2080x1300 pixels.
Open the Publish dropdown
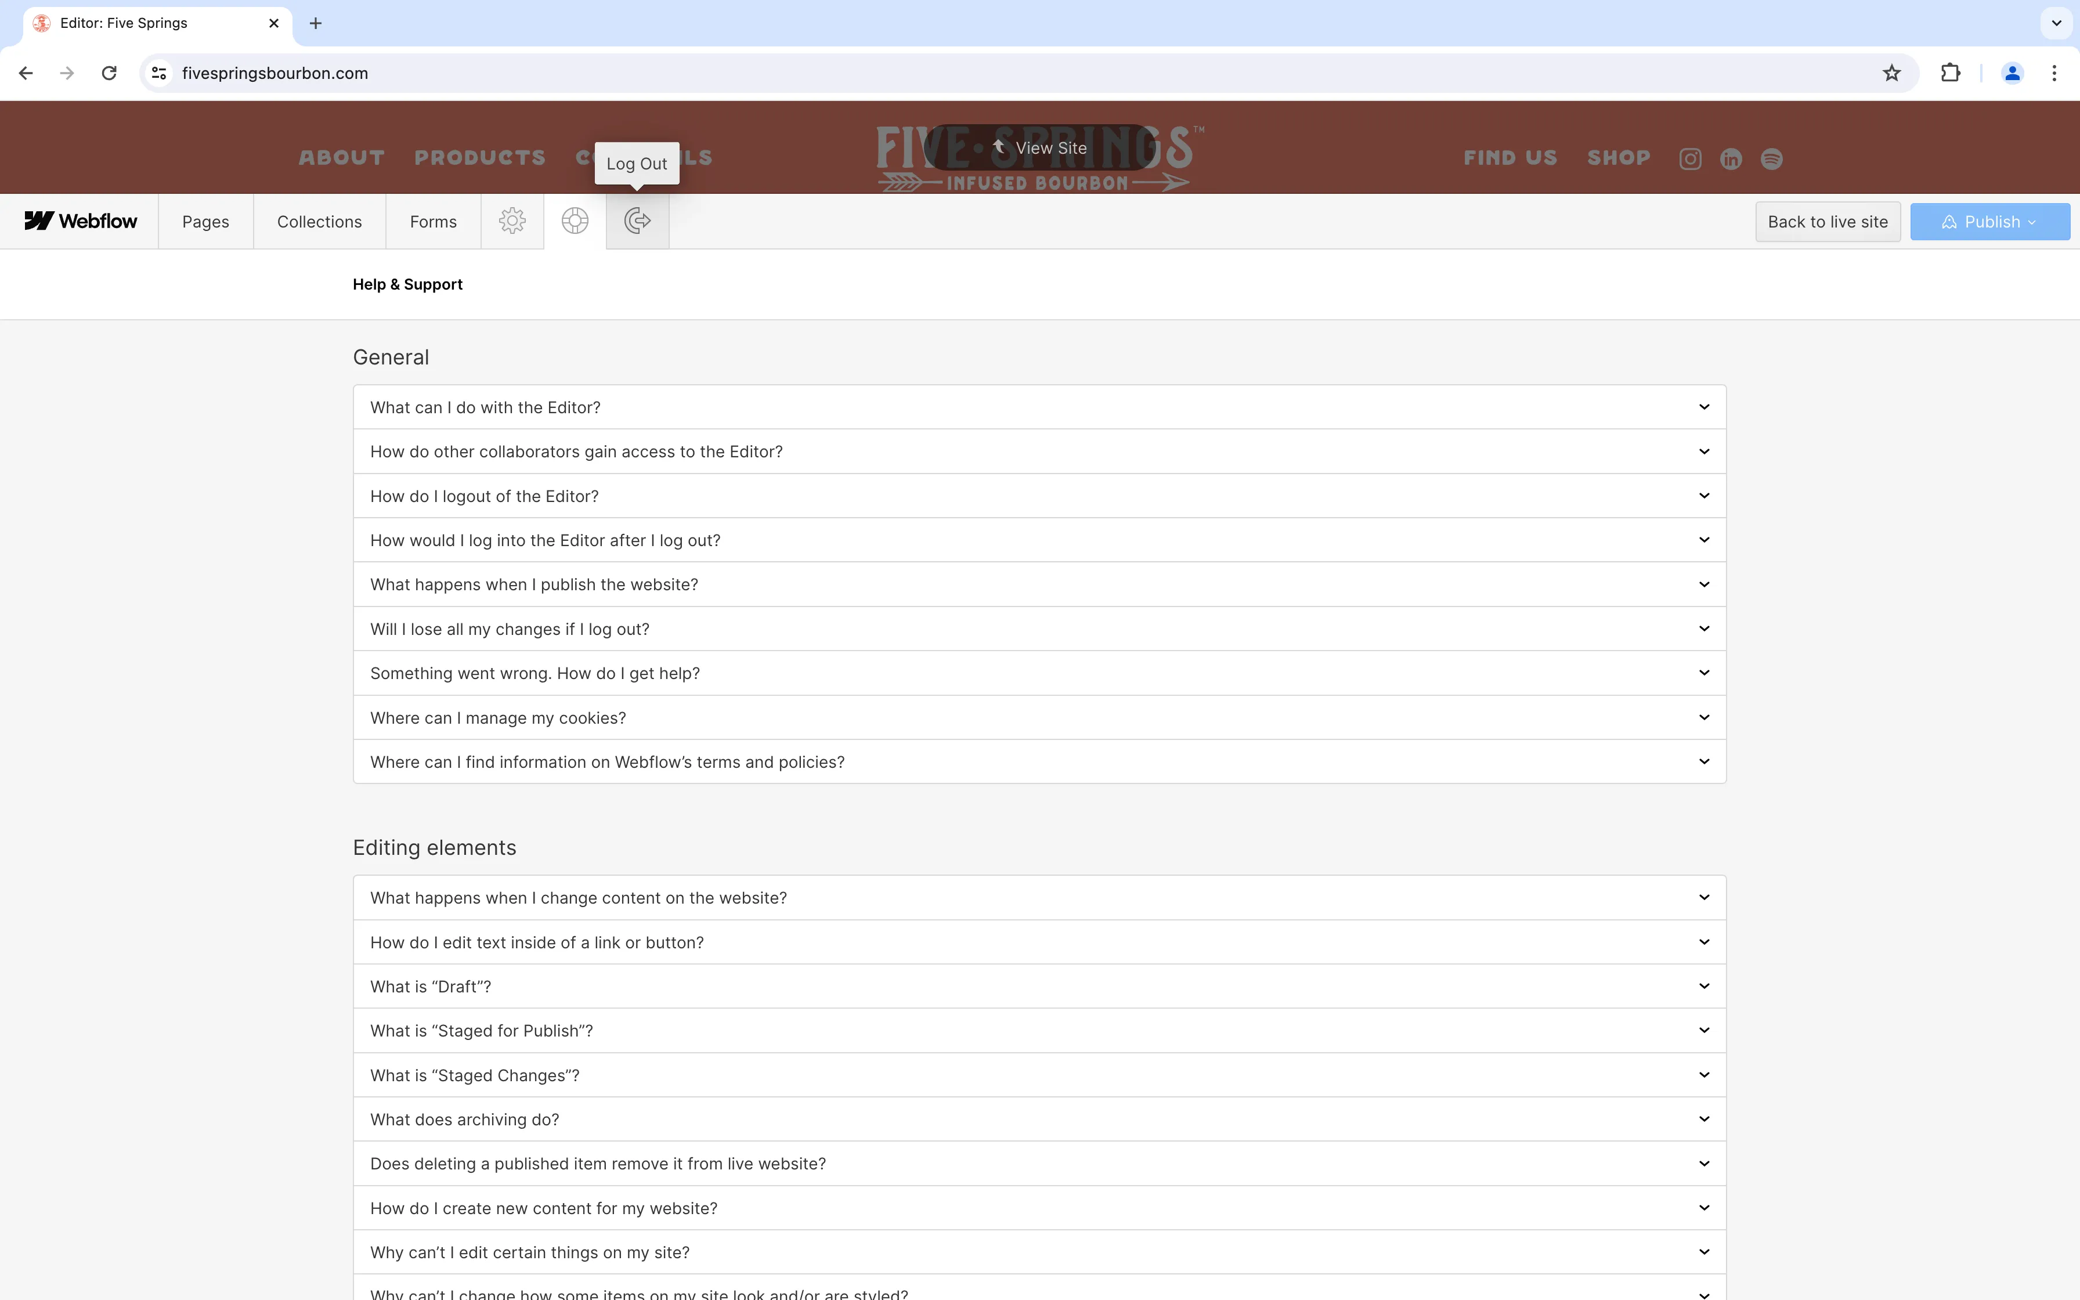tap(1989, 221)
